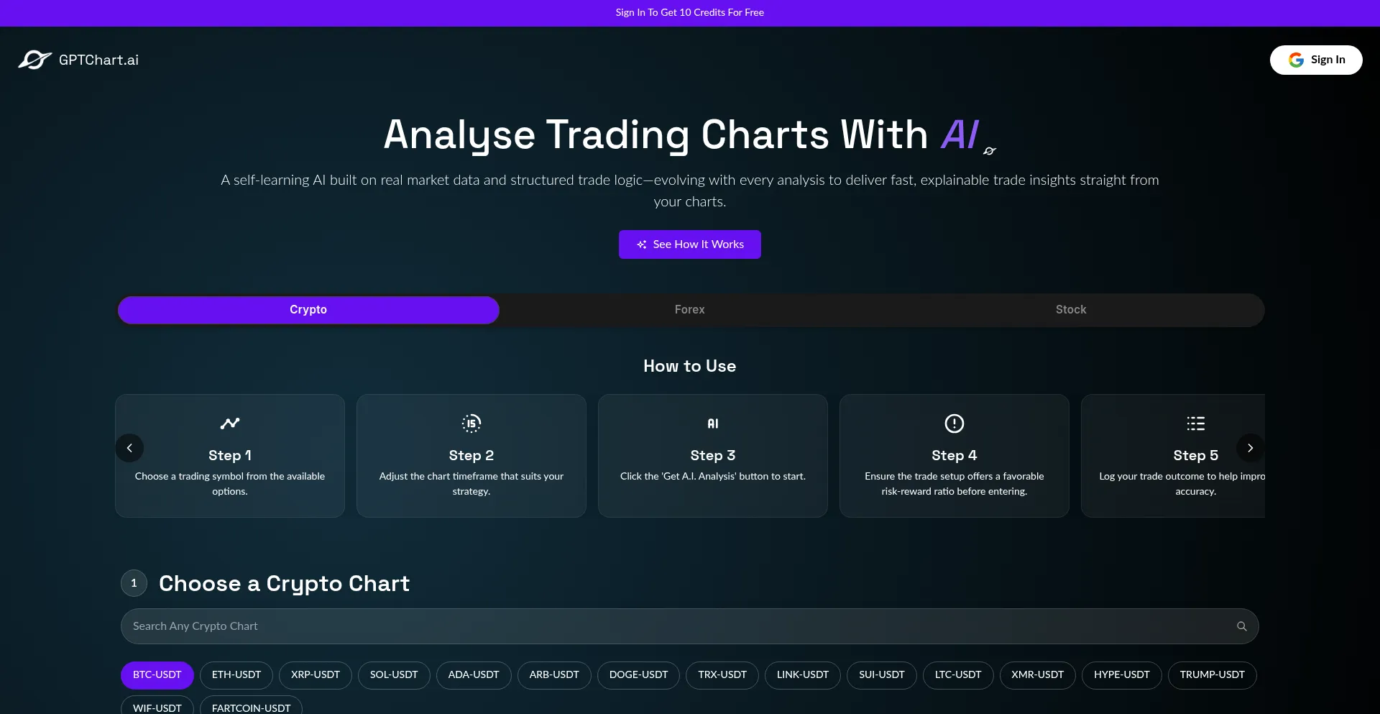This screenshot has width=1380, height=714.
Task: Choose the DOGE-USDT symbol chip
Action: click(638, 675)
